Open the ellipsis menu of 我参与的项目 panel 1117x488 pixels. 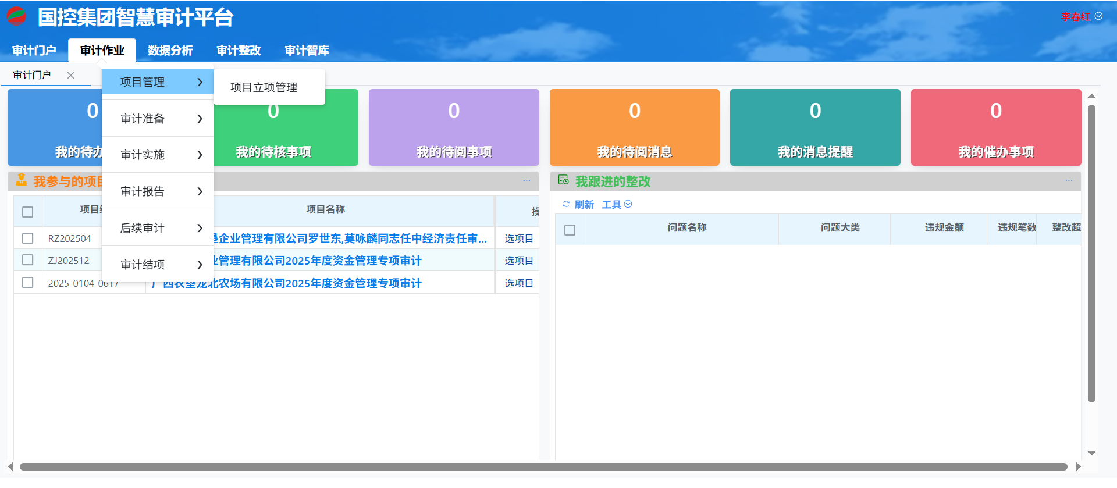tap(527, 181)
